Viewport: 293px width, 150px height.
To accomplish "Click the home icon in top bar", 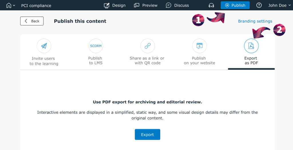I will 9,5.
